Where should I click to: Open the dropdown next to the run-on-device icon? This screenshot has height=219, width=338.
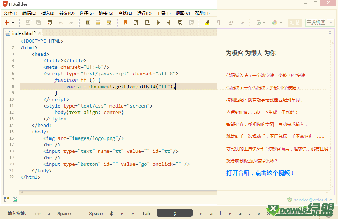click(264, 23)
